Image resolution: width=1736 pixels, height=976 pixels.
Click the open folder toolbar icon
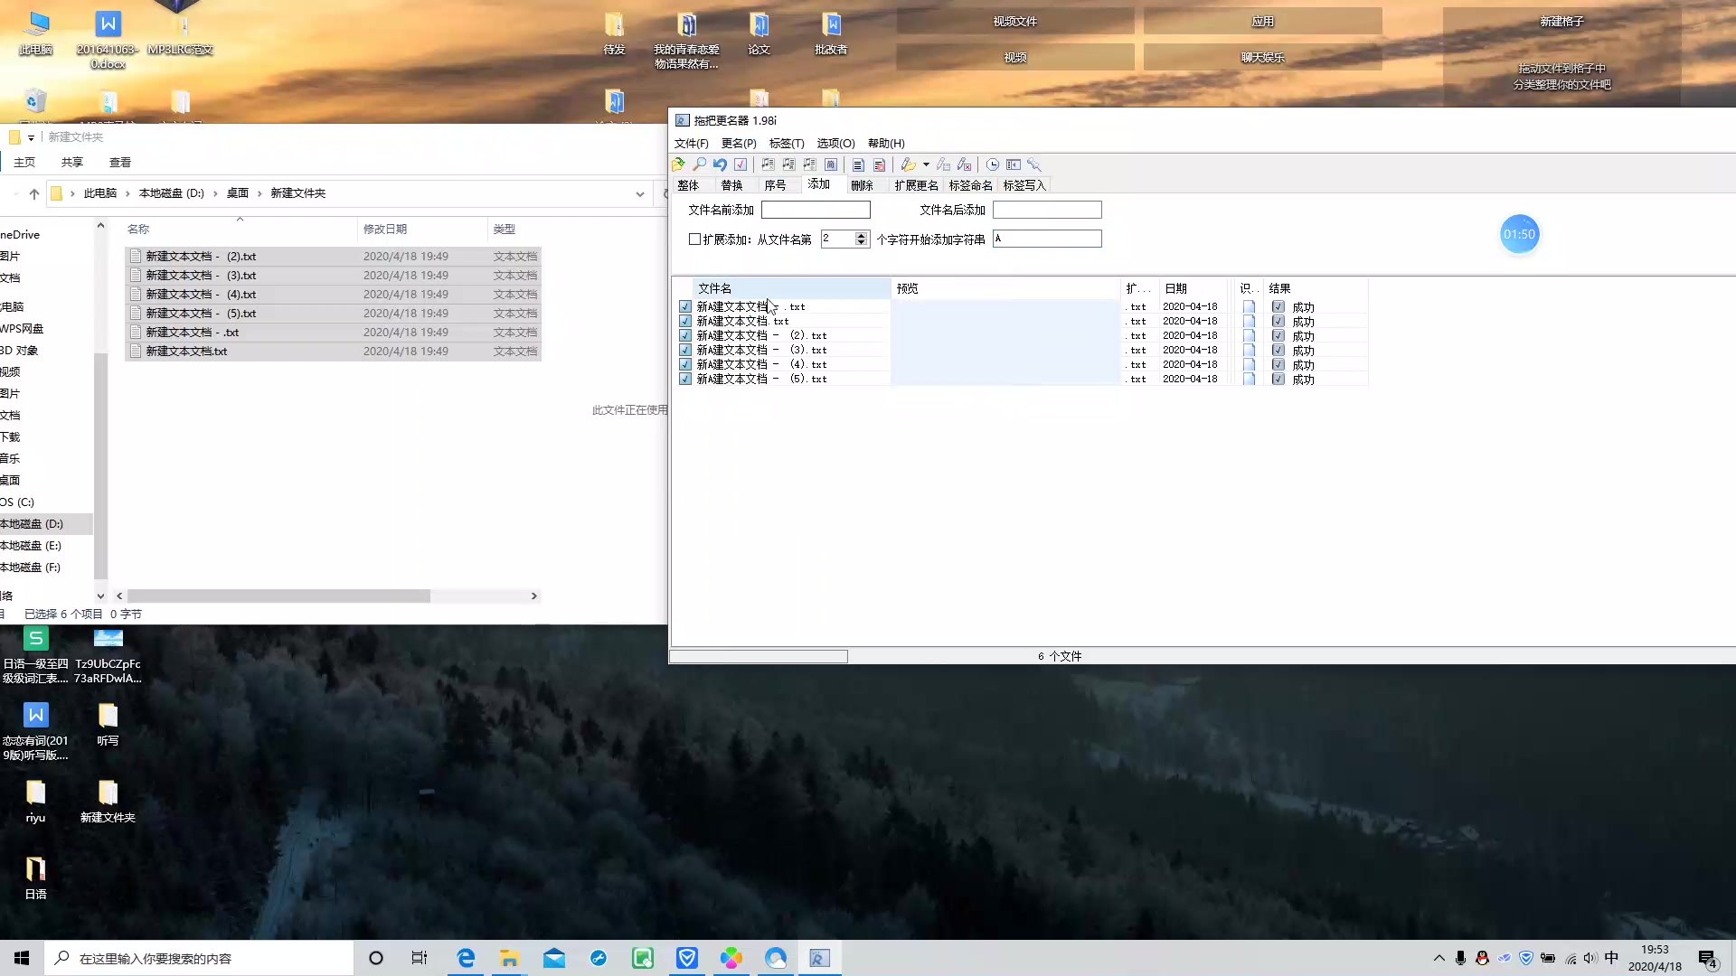click(x=678, y=164)
